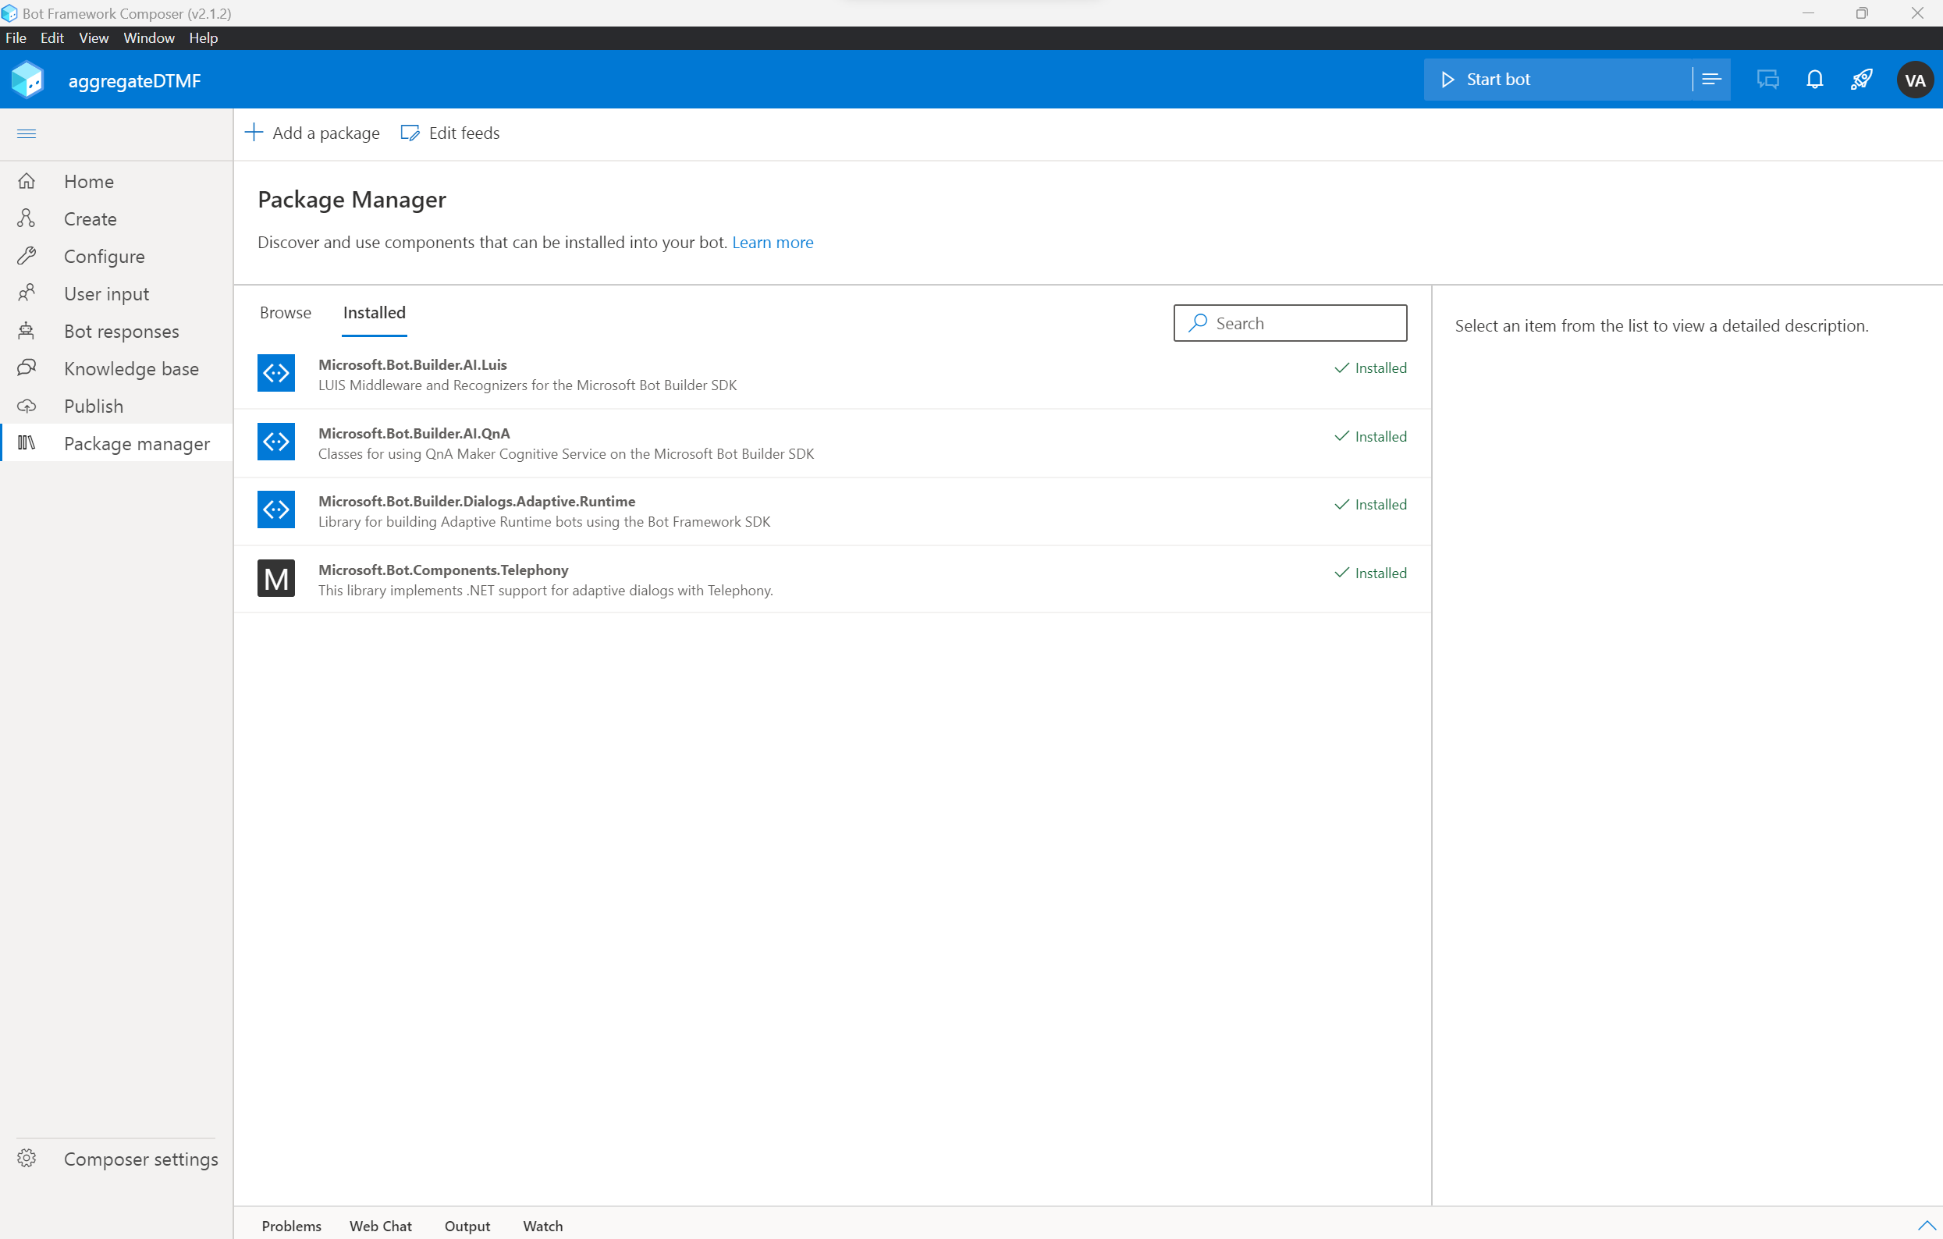Click the Telephony package M icon
This screenshot has width=1943, height=1239.
(x=276, y=578)
